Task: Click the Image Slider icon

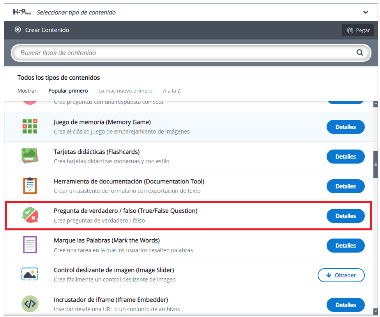Action: [30, 275]
